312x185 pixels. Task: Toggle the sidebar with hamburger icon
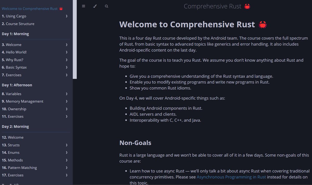pos(83,6)
